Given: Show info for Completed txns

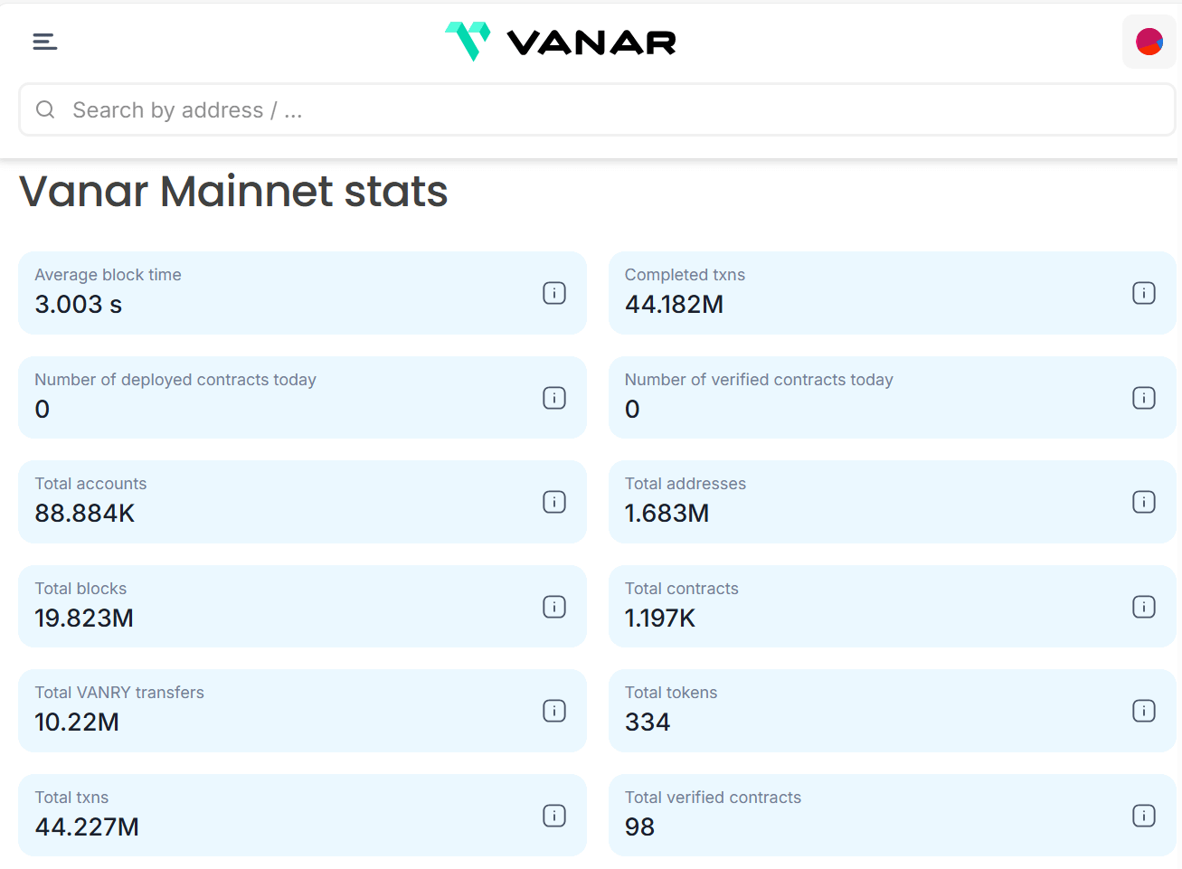Looking at the screenshot, I should coord(1144,293).
